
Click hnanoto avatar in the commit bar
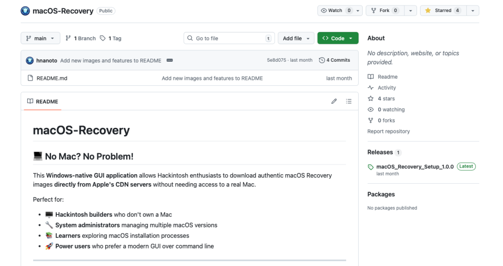pyautogui.click(x=30, y=60)
